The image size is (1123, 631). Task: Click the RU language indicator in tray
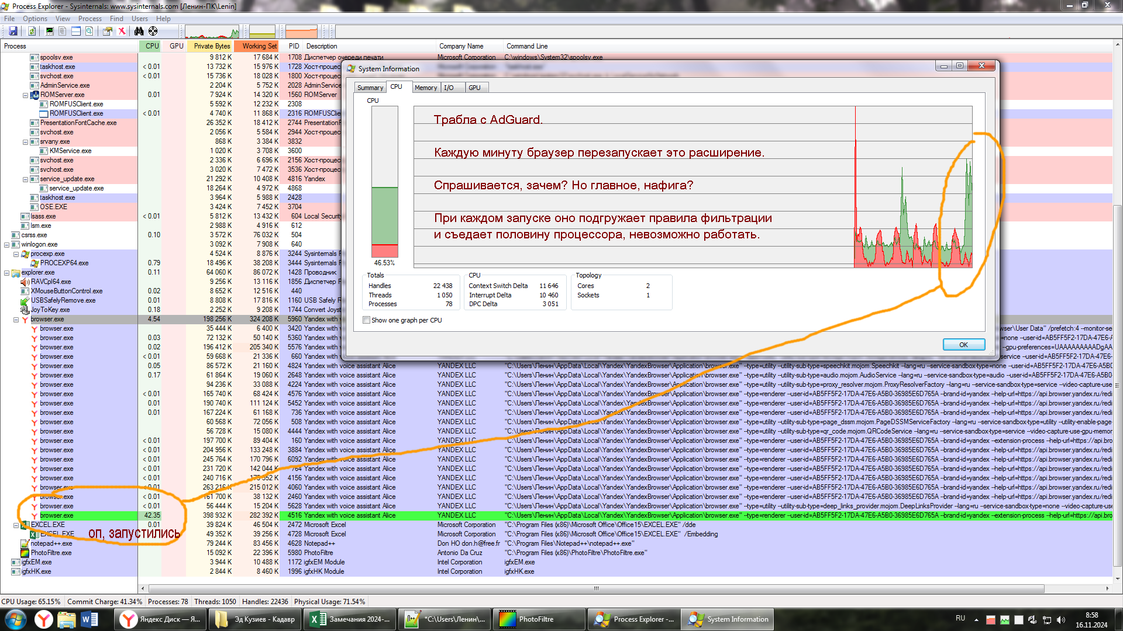(x=960, y=618)
